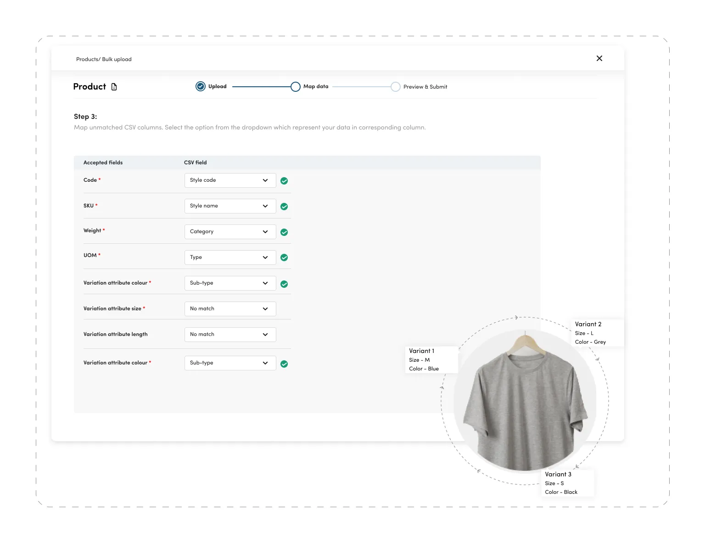The image size is (705, 543).
Task: Click the Variant 1 label card
Action: point(431,359)
